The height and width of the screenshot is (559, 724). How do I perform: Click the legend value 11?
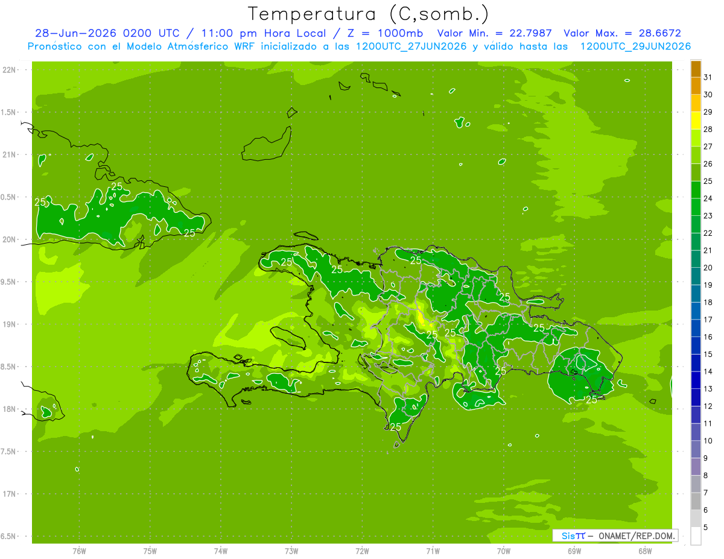click(x=708, y=423)
